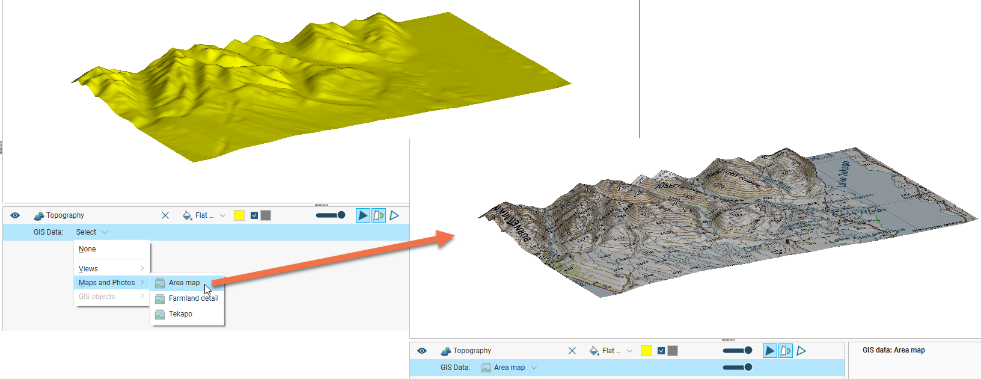Hide Topography via eye icon in Area map panel
Viewport: 981px width, 379px height.
pos(422,351)
